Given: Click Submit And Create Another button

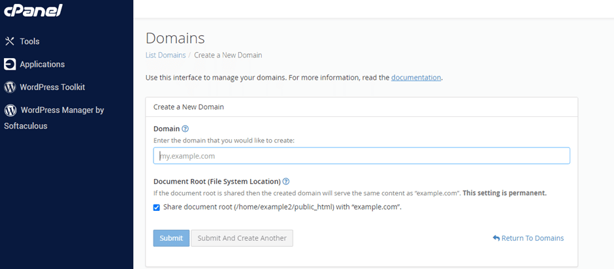Looking at the screenshot, I should [242, 238].
